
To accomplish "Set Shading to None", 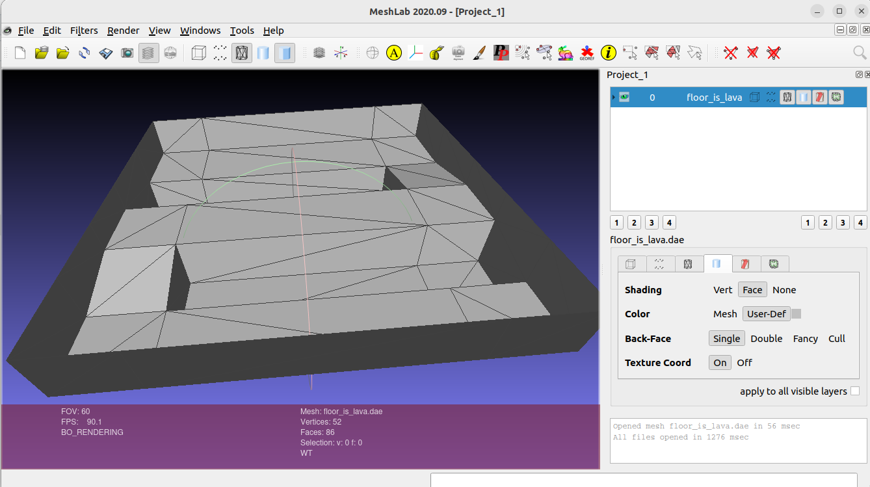I will pyautogui.click(x=784, y=290).
